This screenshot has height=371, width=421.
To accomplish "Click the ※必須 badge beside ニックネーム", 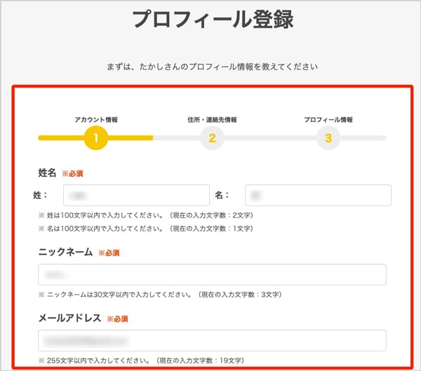I will tap(109, 252).
